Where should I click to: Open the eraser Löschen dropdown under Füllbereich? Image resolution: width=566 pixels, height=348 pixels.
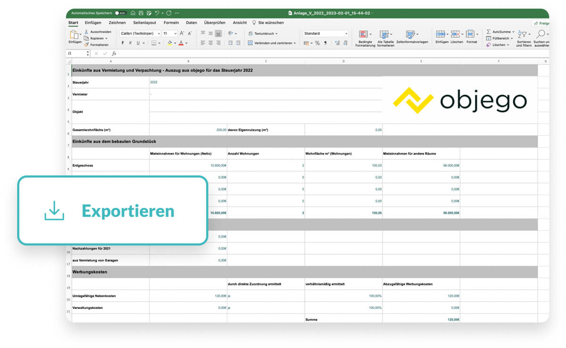coord(498,45)
